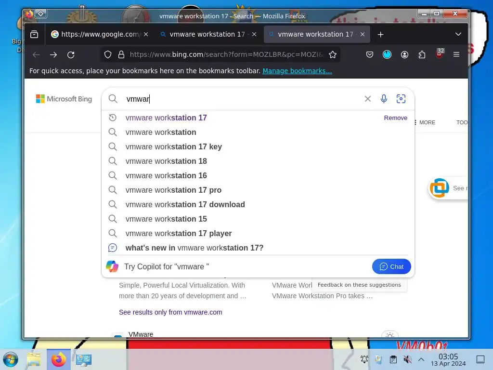Start voice search with microphone icon
493x370 pixels.
384,99
